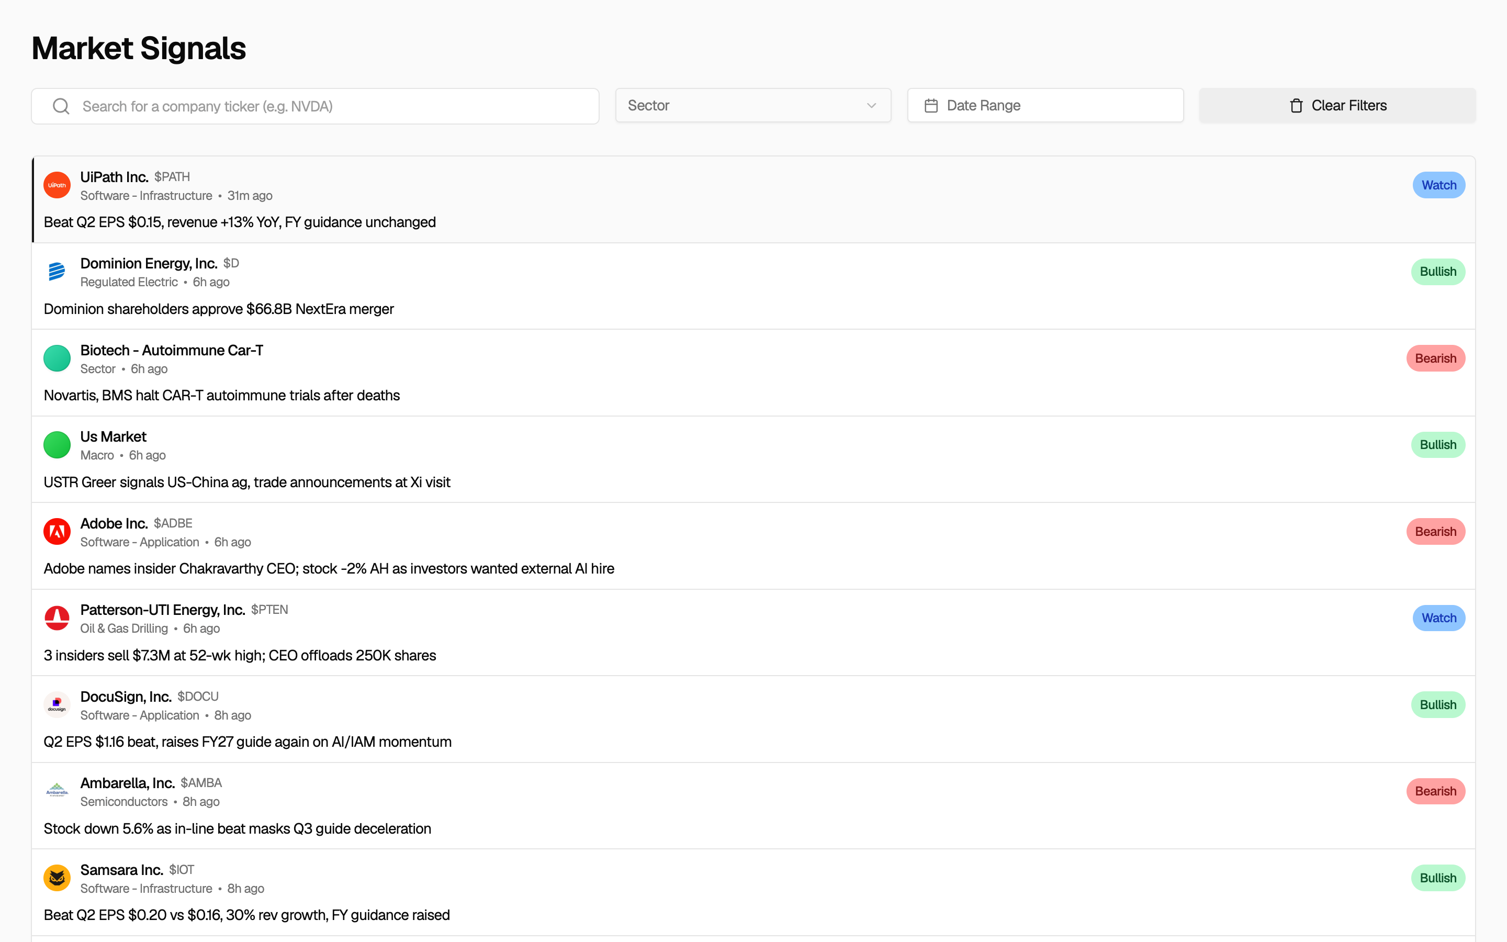Select headline 'Q2 EPS $1.16 beat, raises FY27 guide'
Screen dimensions: 1507x942
[247, 742]
